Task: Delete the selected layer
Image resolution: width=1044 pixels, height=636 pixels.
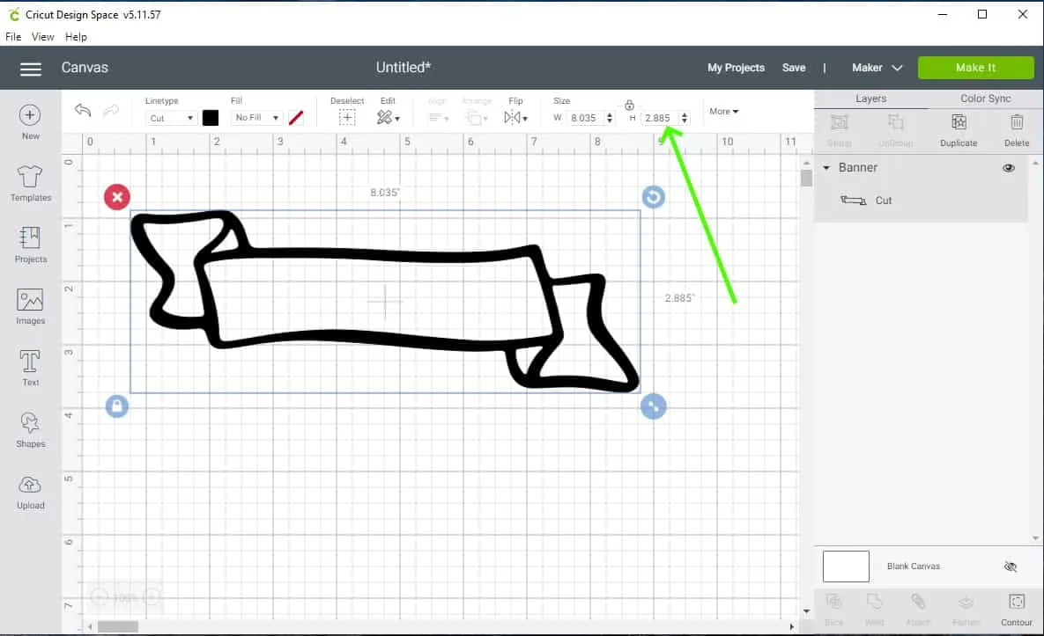Action: tap(1016, 129)
